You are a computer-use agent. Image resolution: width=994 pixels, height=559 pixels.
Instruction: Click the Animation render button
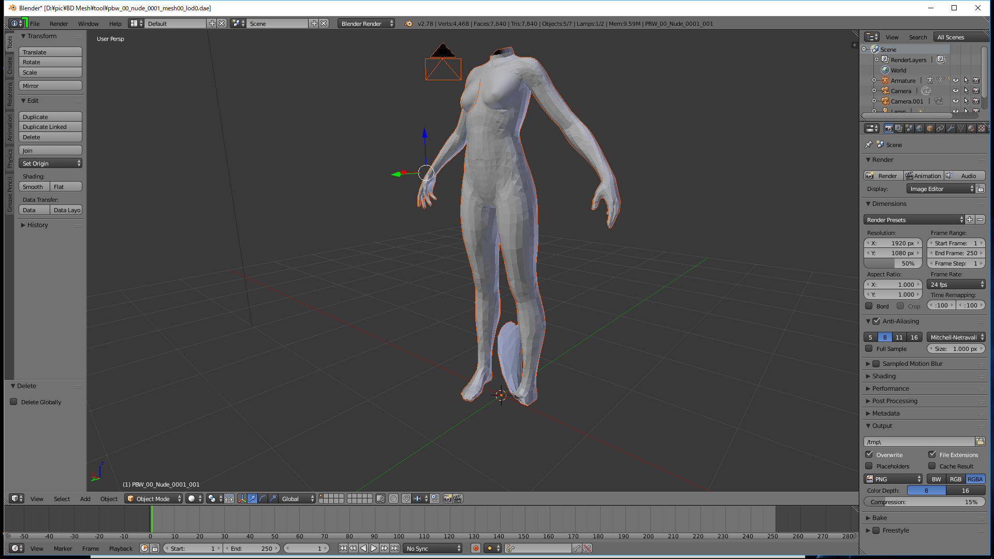coord(924,176)
